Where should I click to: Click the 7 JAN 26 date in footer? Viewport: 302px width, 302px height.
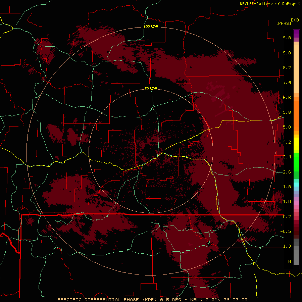218,300
